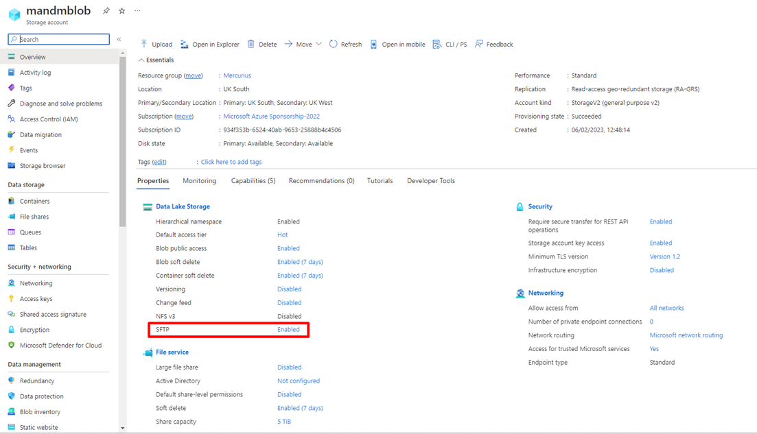This screenshot has height=434, width=757.
Task: Click the sidebar scroll down arrow
Action: click(123, 428)
